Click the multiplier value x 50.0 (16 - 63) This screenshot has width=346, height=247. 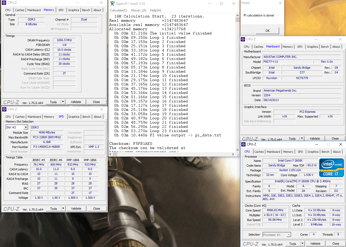click(275, 215)
